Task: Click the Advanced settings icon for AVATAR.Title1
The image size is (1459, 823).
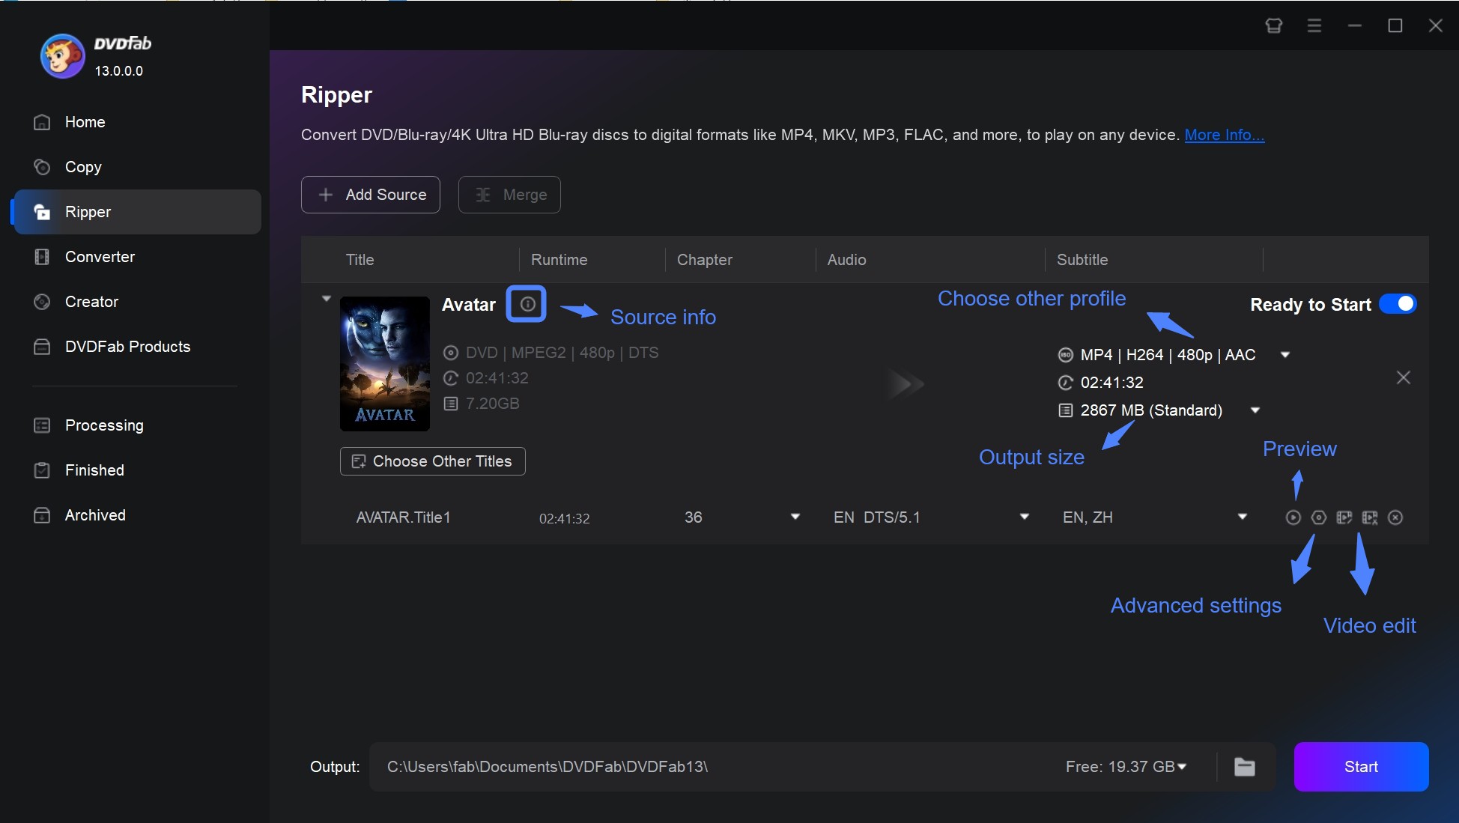Action: point(1317,517)
